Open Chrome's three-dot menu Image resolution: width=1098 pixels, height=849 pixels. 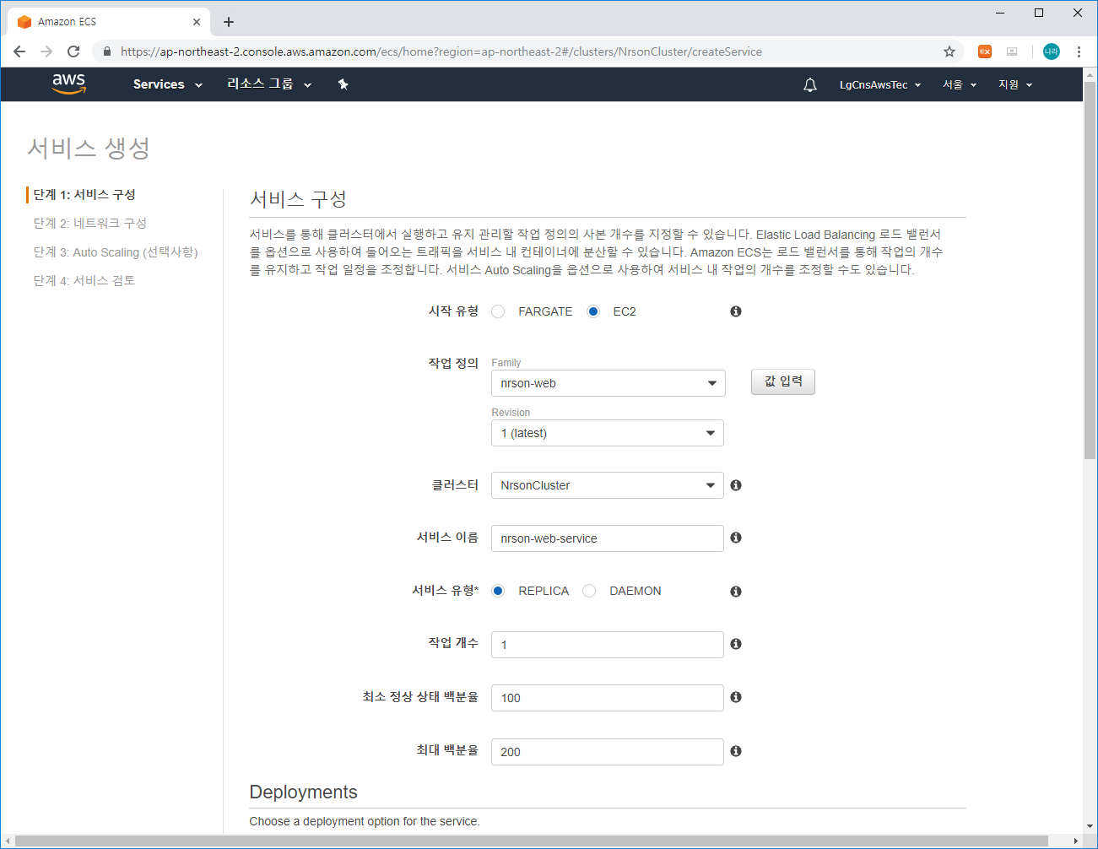point(1079,51)
